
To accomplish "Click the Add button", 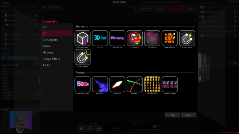I will click(x=172, y=115).
